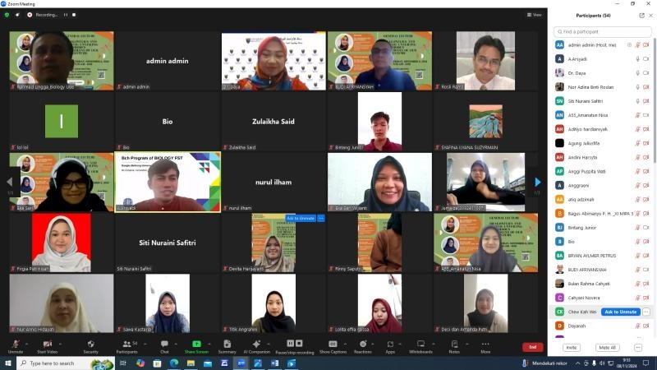Click the green Share Screen icon
The image size is (657, 370).
pos(196,344)
